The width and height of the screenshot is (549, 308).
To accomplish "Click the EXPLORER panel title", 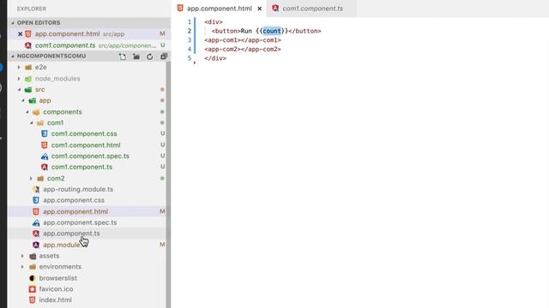I will pos(31,9).
